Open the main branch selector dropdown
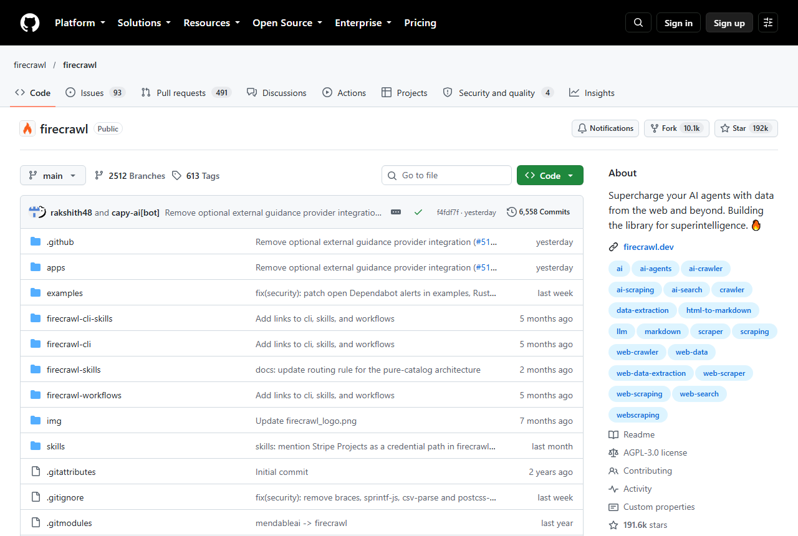Screen dimensions: 798x536 click(53, 176)
